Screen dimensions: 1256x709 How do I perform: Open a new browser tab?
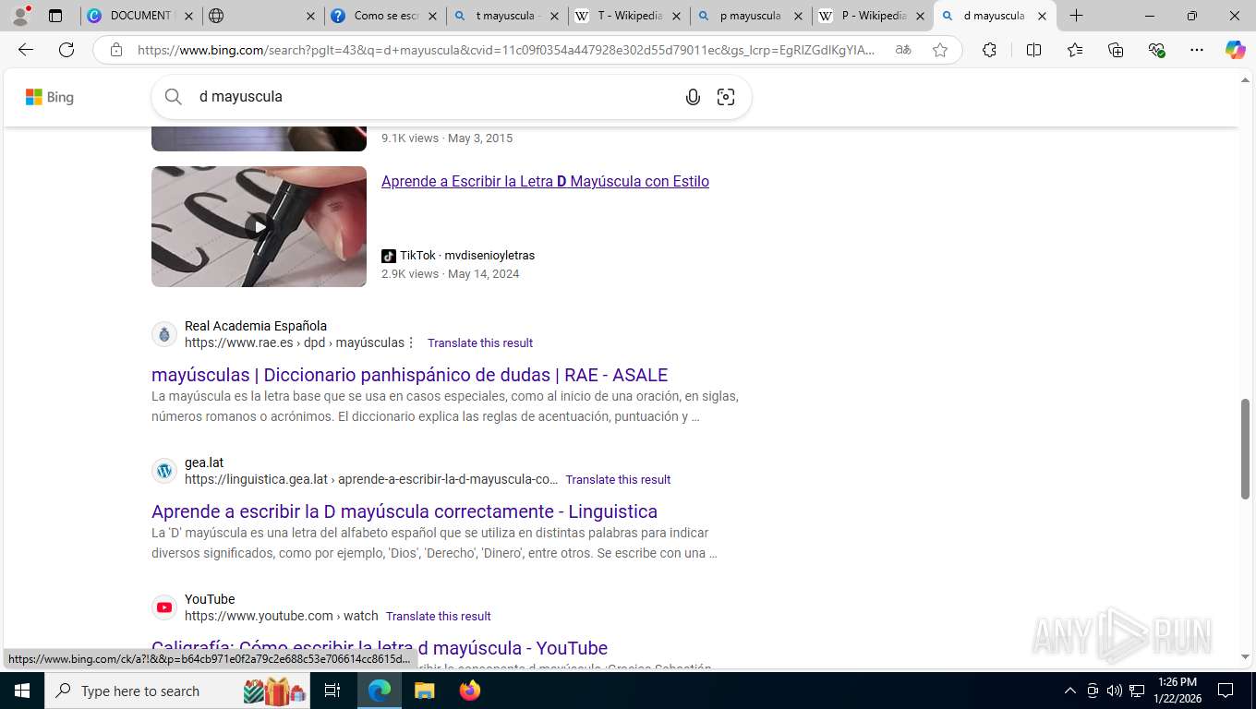click(1076, 16)
